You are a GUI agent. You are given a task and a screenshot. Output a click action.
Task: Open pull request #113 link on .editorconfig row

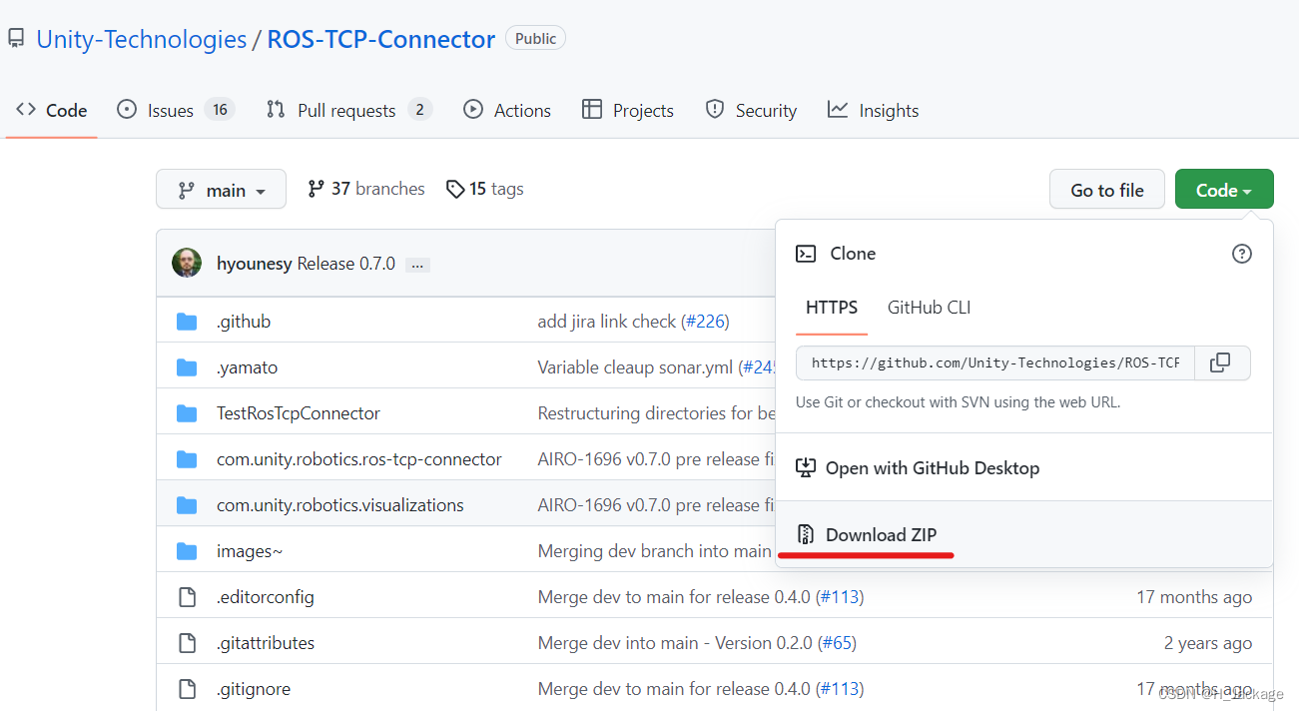coord(839,597)
